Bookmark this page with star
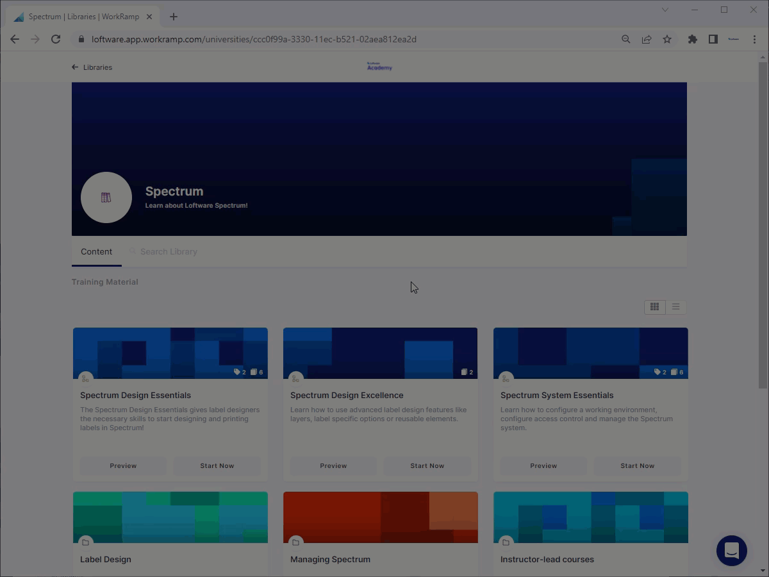Viewport: 769px width, 577px height. pyautogui.click(x=667, y=39)
